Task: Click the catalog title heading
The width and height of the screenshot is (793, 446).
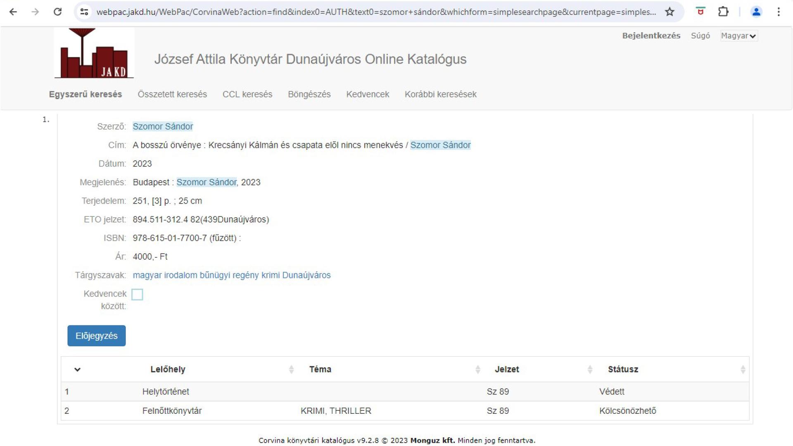Action: click(x=310, y=59)
